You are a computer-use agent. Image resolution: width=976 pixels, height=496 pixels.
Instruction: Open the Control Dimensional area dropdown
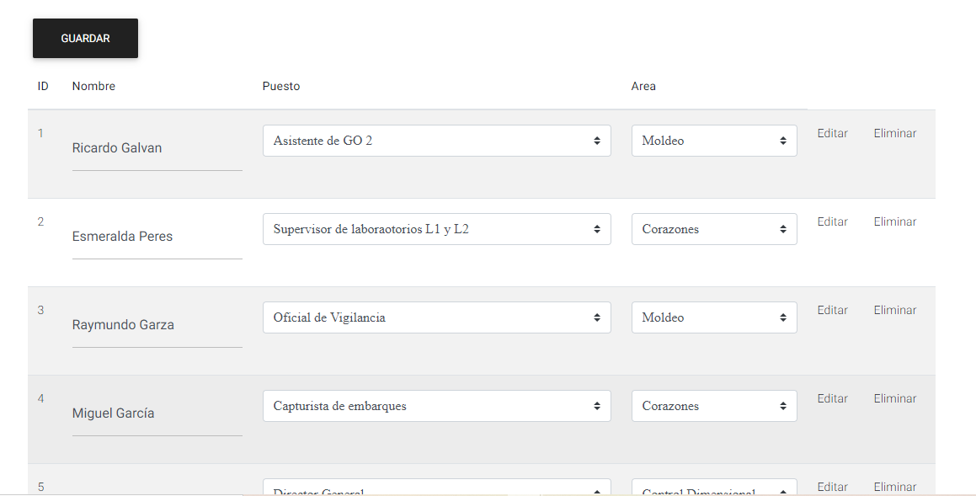pyautogui.click(x=713, y=488)
